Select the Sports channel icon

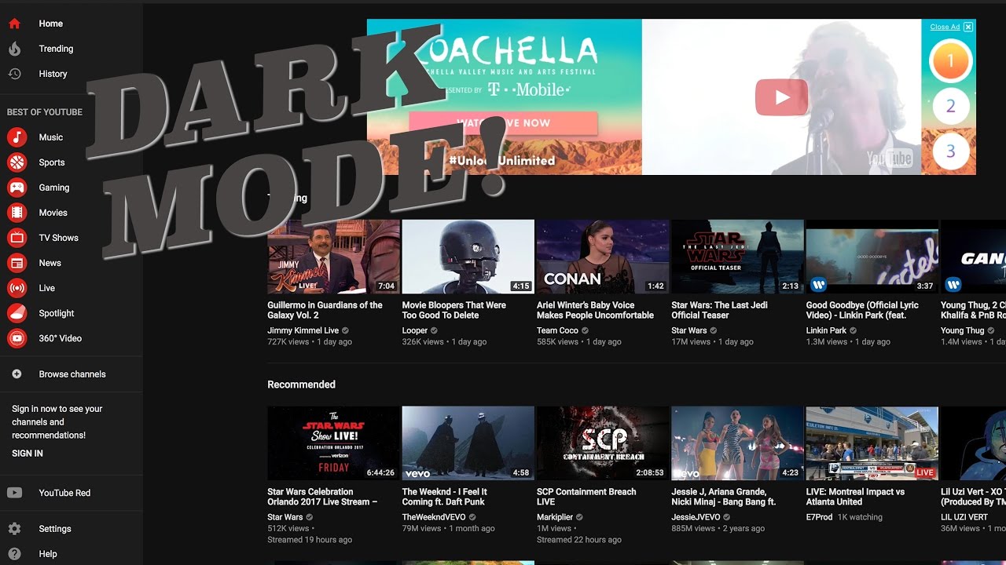pos(17,162)
